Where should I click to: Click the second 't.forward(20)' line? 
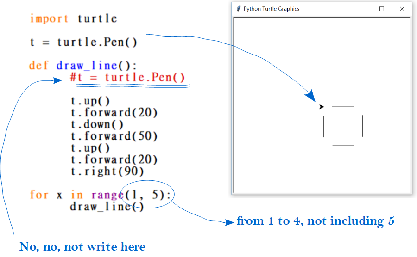click(114, 159)
